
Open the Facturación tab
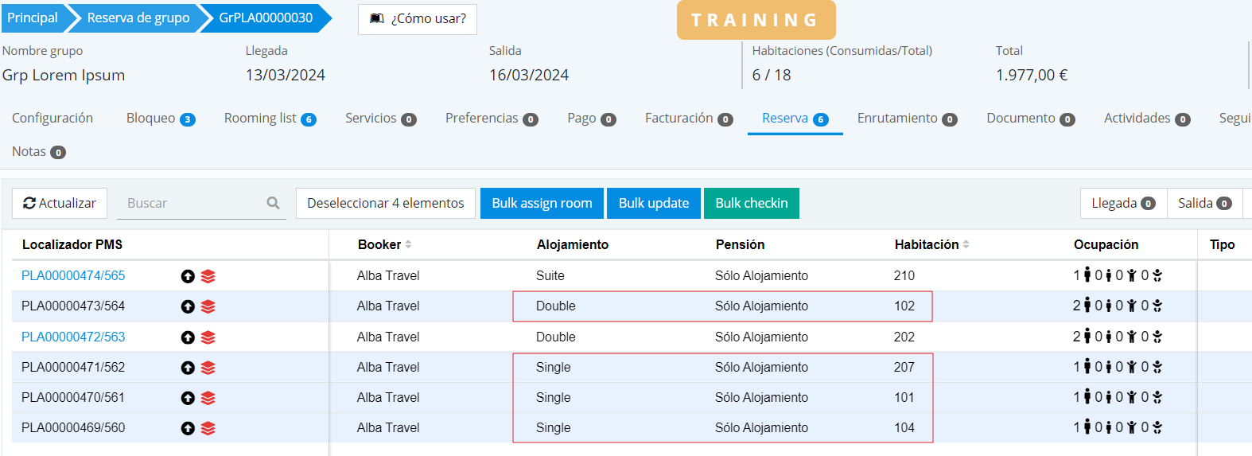pos(688,119)
